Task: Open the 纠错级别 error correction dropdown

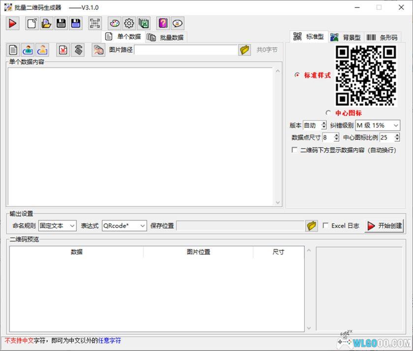Action: coord(379,125)
